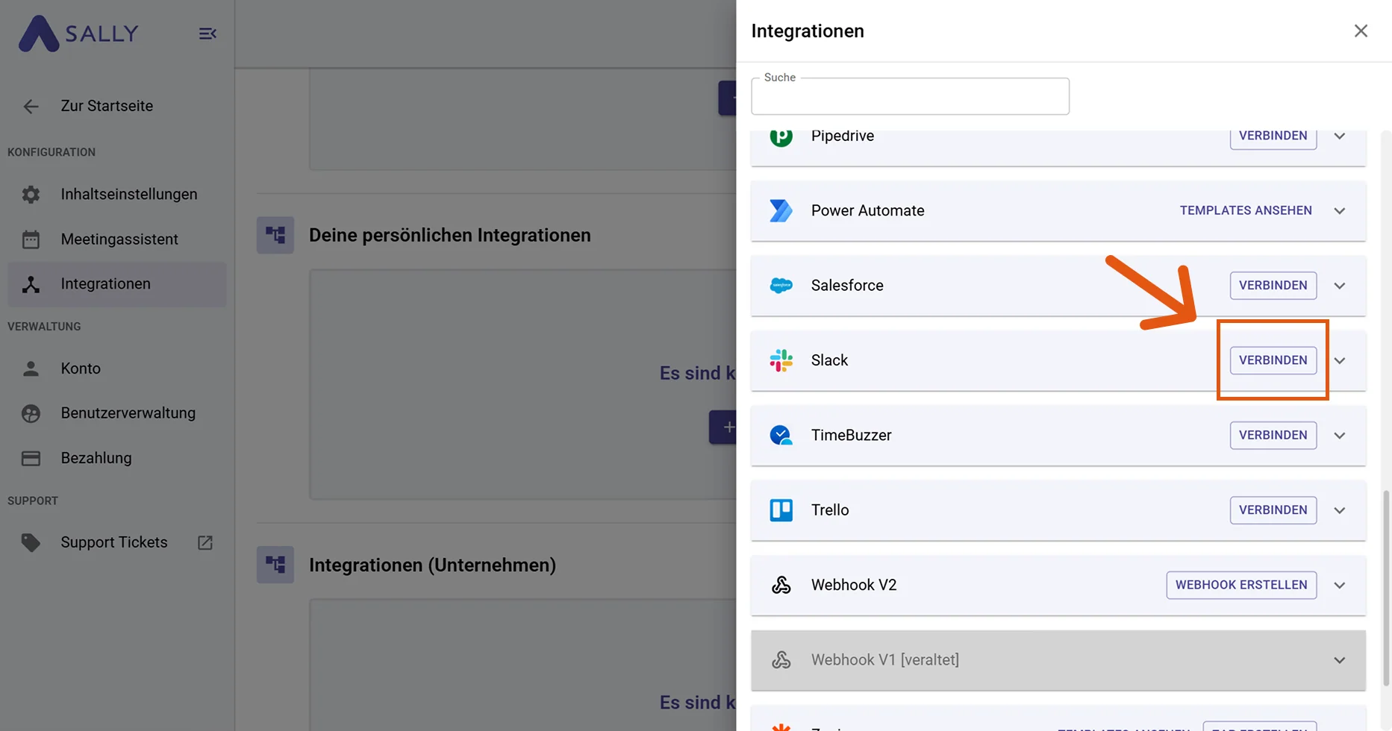Click the TimeBuzzer logo
This screenshot has height=731, width=1392.
[x=781, y=435]
